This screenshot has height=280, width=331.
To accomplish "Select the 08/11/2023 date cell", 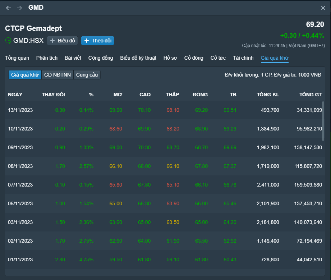I will point(20,166).
